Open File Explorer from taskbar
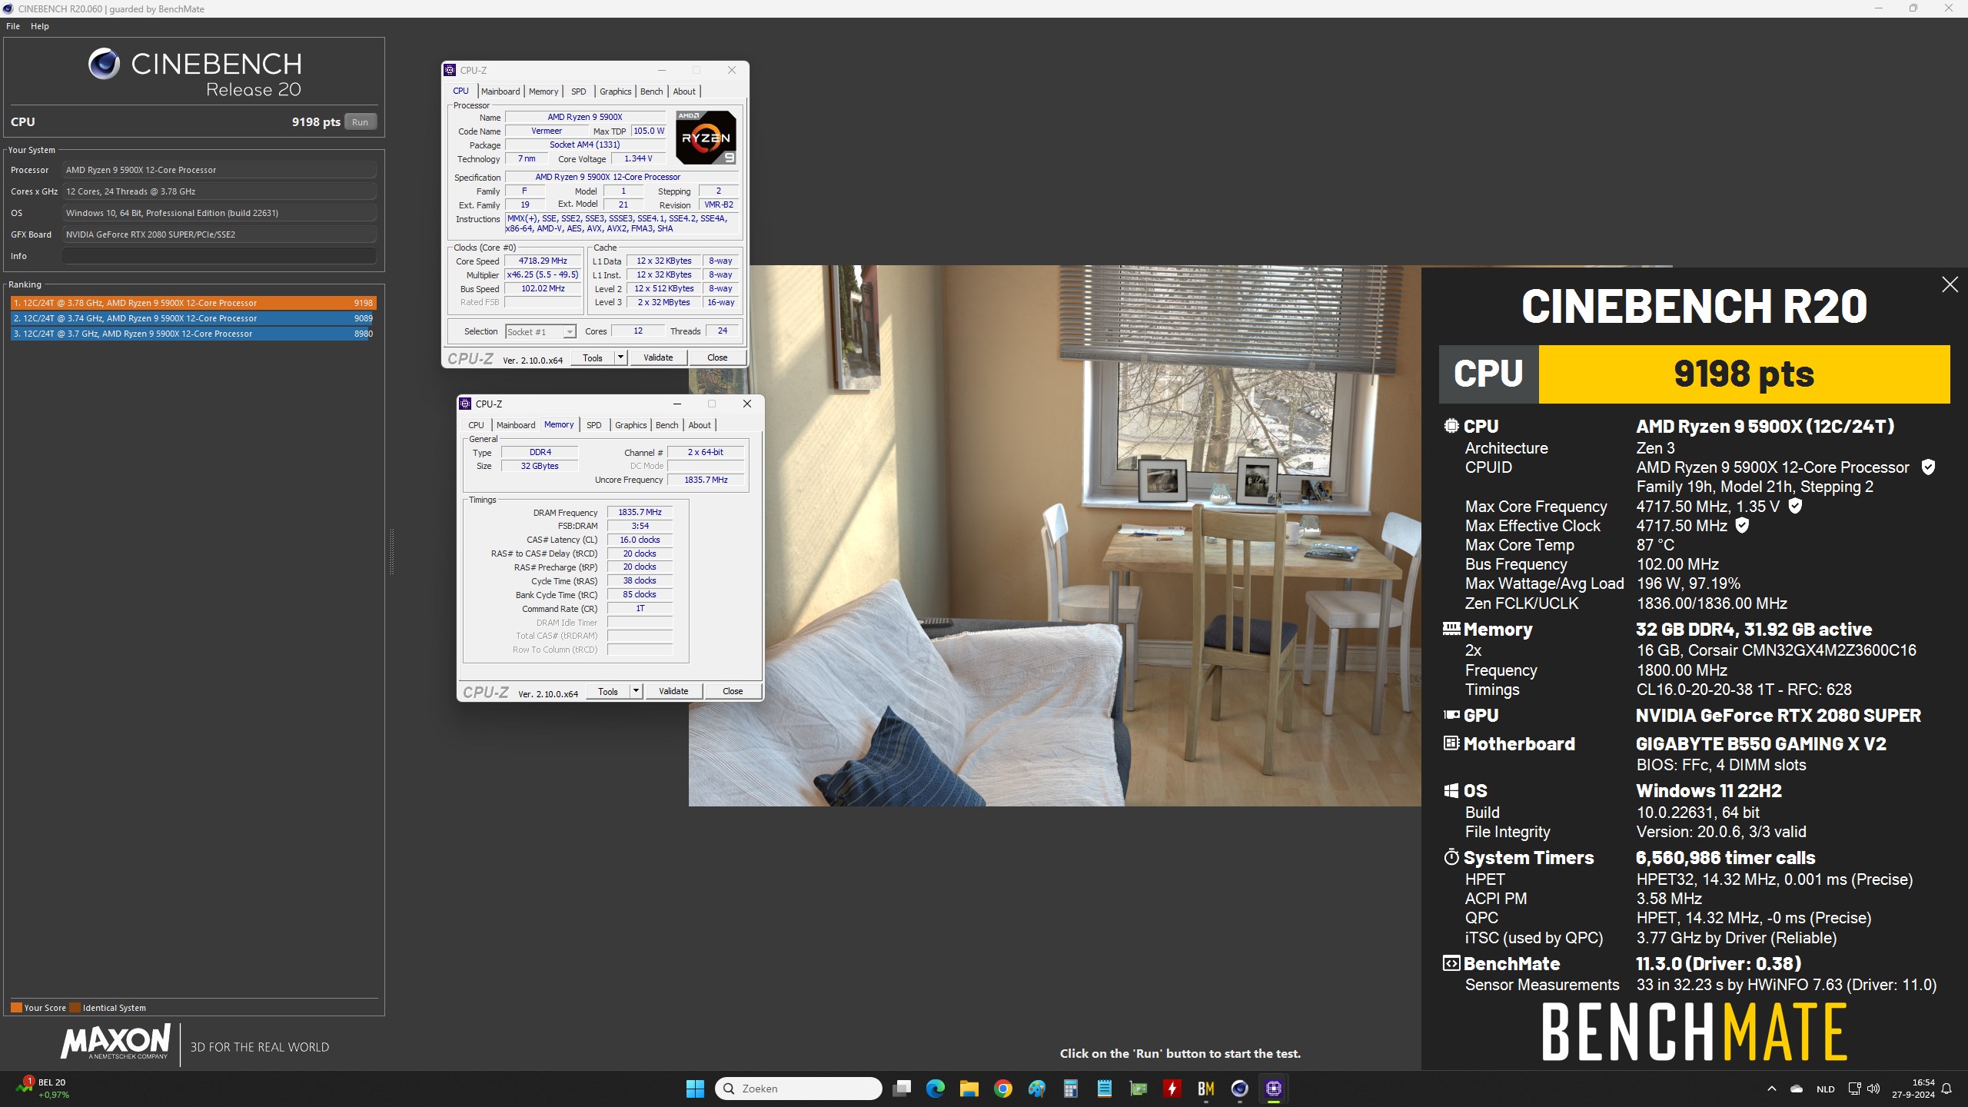The width and height of the screenshot is (1968, 1107). [x=969, y=1089]
